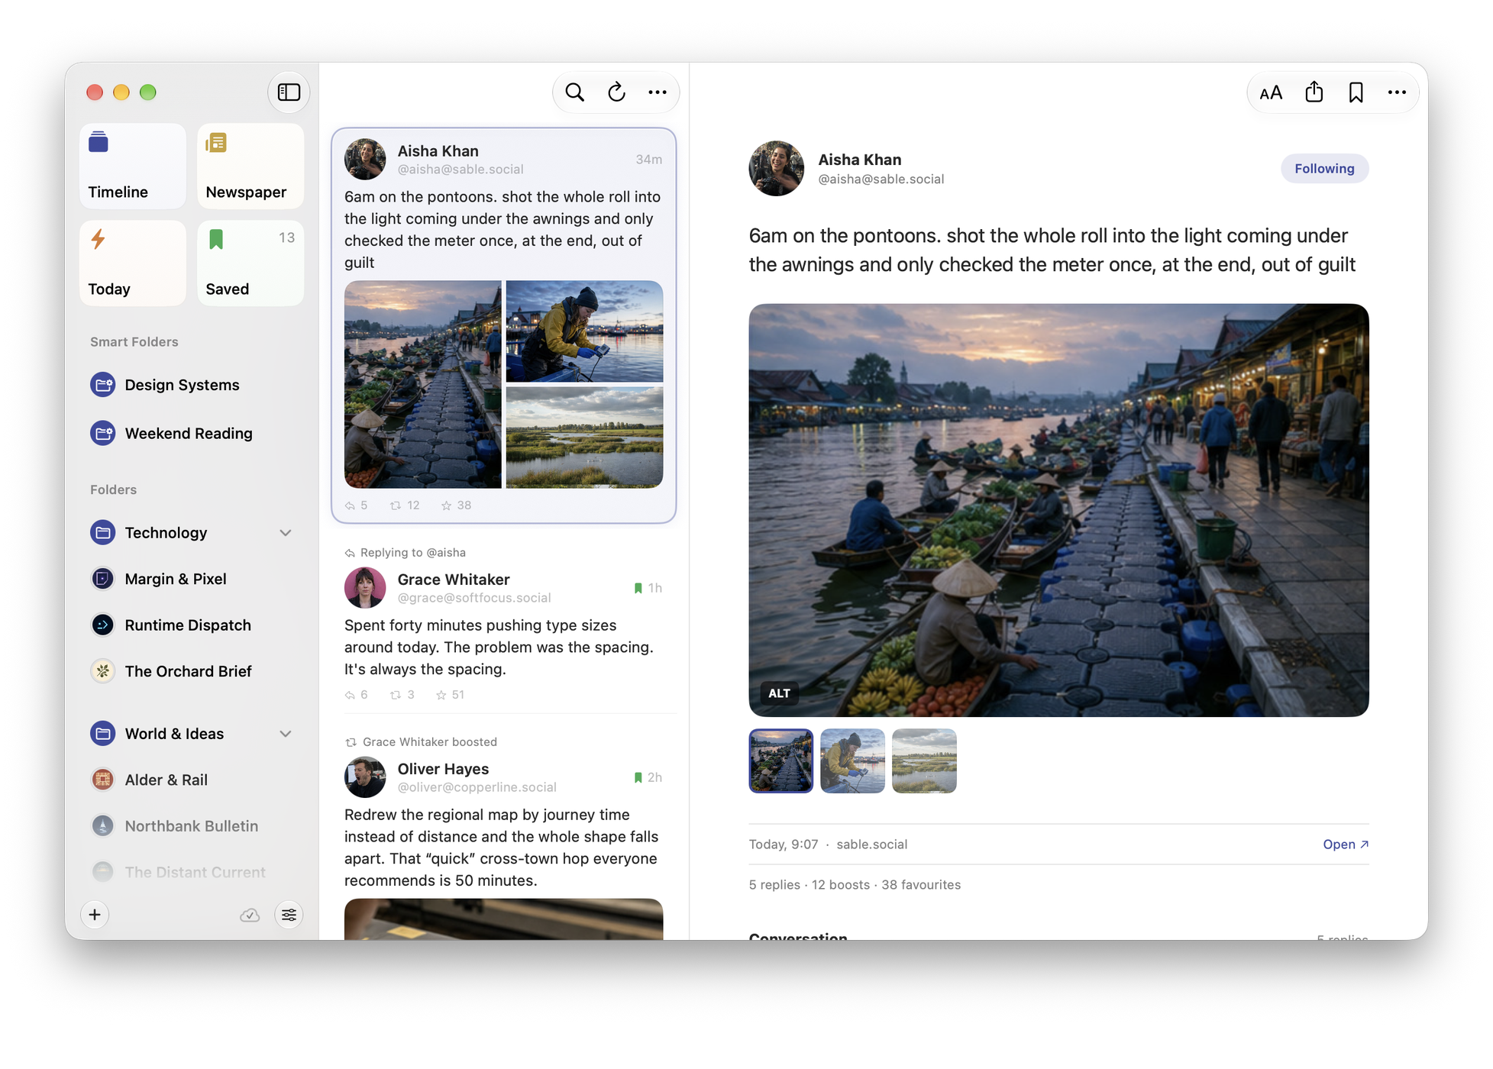Refresh the timeline list

tap(616, 92)
